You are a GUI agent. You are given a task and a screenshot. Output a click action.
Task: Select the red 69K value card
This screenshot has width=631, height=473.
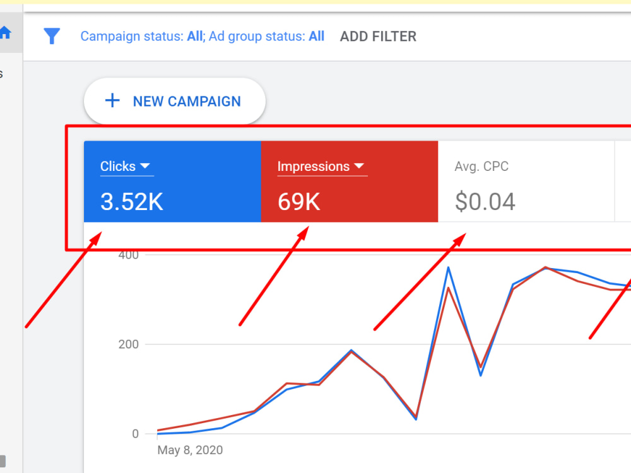[350, 182]
